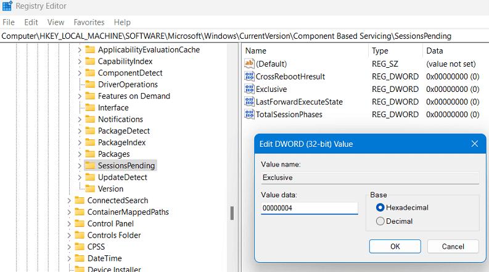Expand the PackageDetect key
The image size is (489, 272).
click(80, 131)
